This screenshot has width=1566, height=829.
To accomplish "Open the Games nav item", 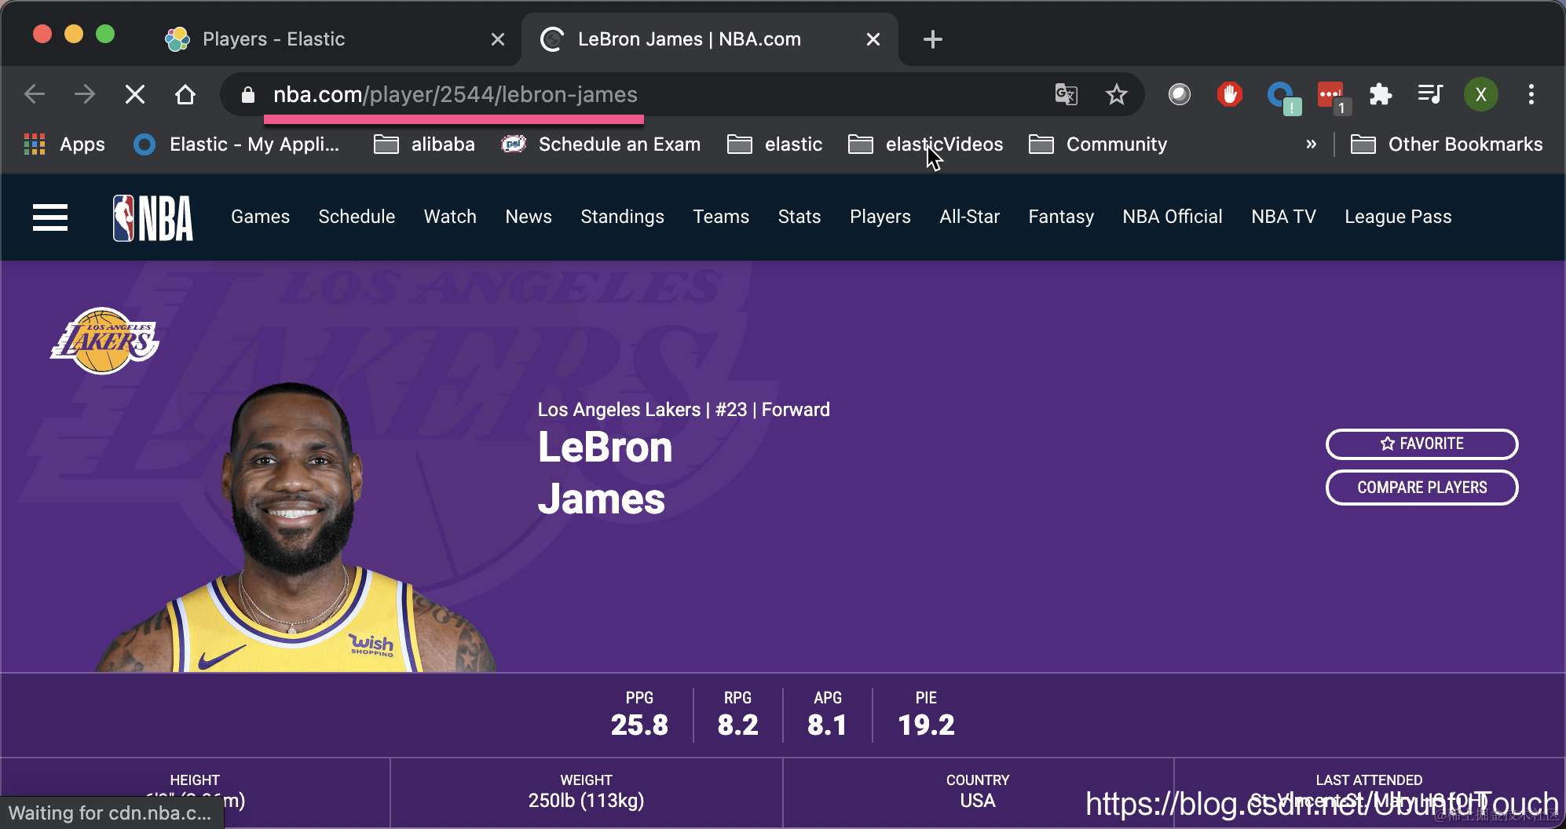I will coord(260,217).
